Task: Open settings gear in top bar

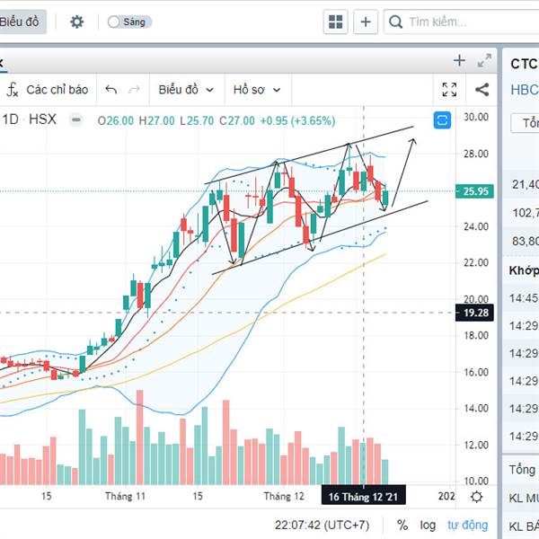Action: click(76, 22)
